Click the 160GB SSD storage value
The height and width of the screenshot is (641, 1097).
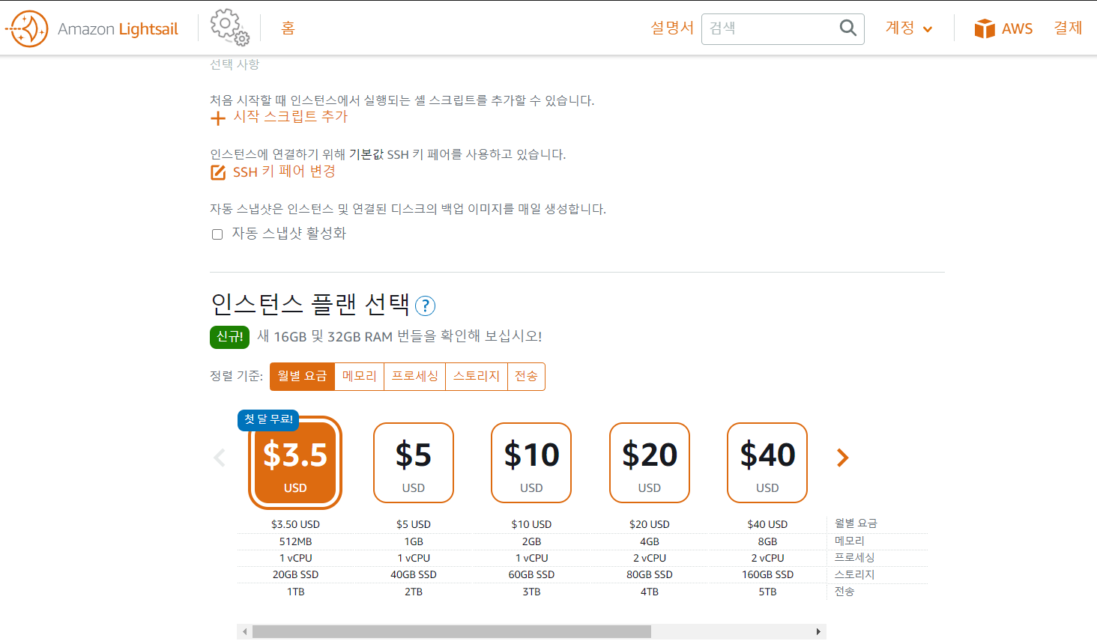[767, 575]
